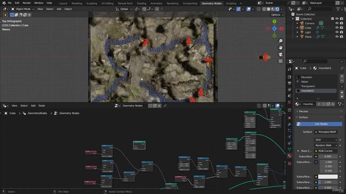Unlink the mountain2 material X button
This screenshot has width=346, height=194.
click(x=333, y=104)
